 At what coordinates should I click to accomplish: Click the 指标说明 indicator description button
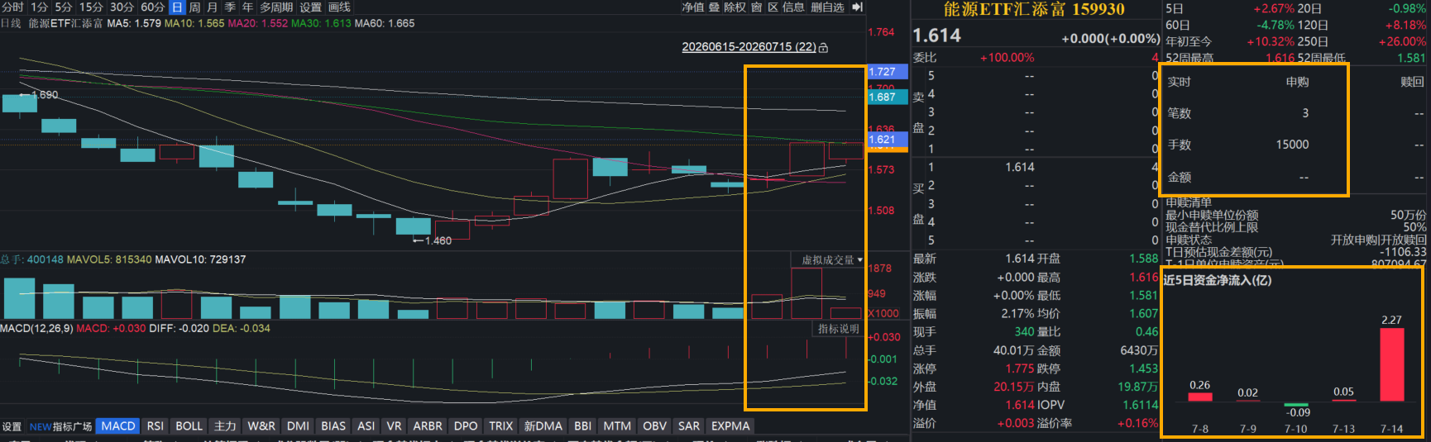pos(838,329)
